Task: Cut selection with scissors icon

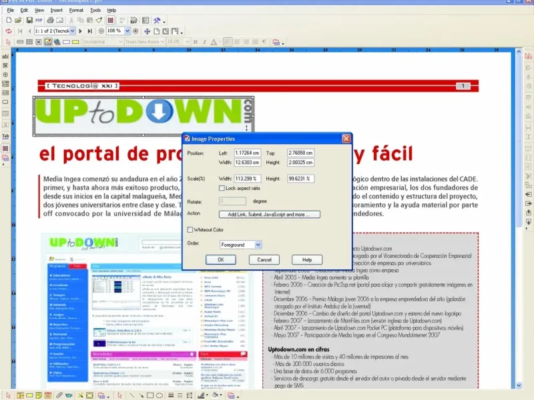Action: [71, 21]
